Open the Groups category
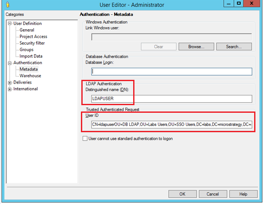Viewport: 263px width, 204px height. pos(26,50)
